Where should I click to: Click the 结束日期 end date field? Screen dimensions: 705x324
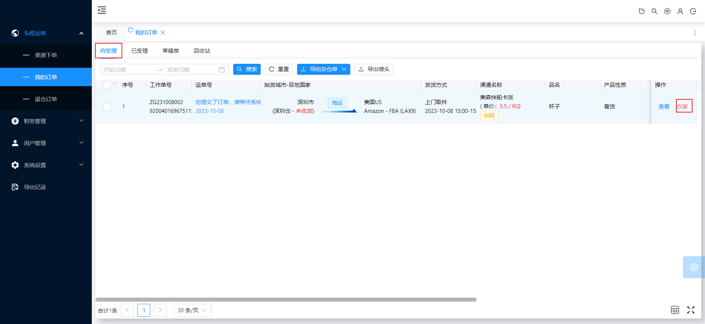[191, 70]
